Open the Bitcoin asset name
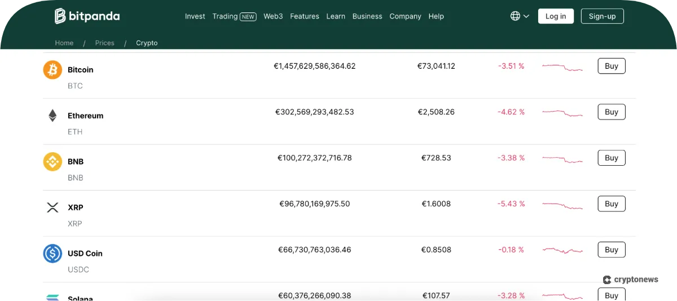This screenshot has height=301, width=677. 81,70
